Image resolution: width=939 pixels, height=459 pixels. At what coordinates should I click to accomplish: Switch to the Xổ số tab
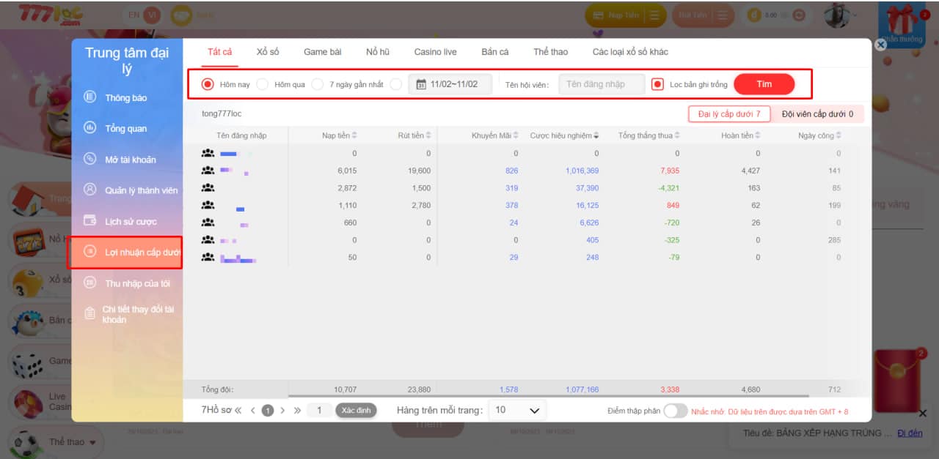point(268,52)
